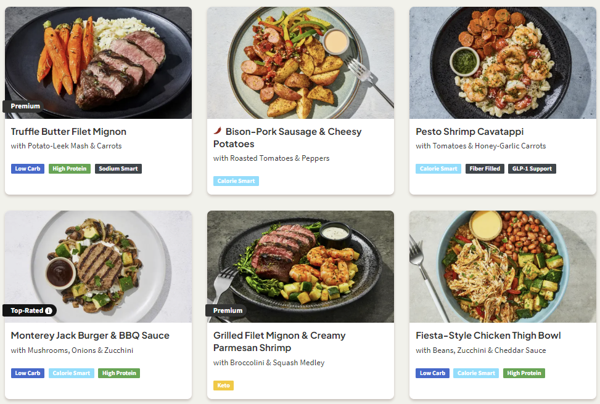Open Bison-Pork Sausage & Cheesy Potatoes title
This screenshot has width=600, height=404.
tap(287, 137)
